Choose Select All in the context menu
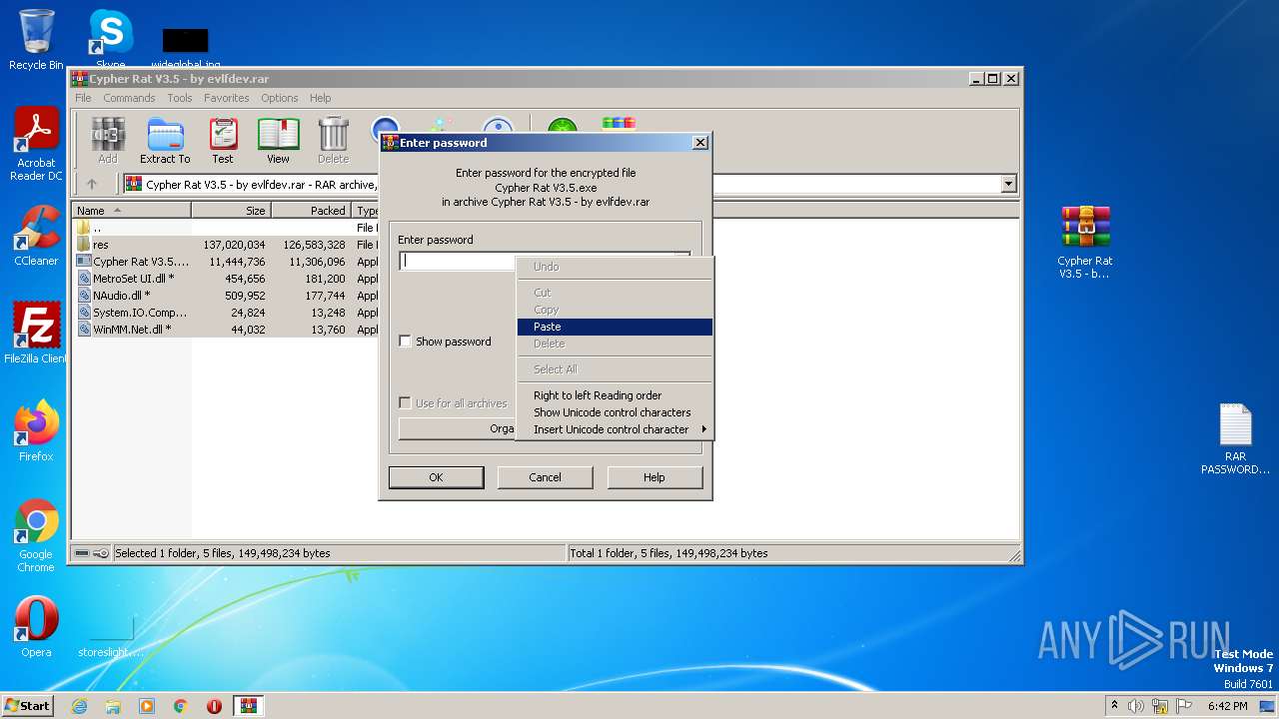The image size is (1279, 719). (x=615, y=369)
